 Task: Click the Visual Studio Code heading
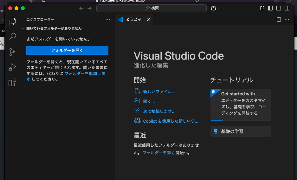click(x=179, y=56)
